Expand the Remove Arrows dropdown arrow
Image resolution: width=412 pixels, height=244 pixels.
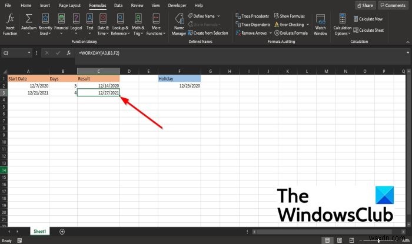click(271, 33)
